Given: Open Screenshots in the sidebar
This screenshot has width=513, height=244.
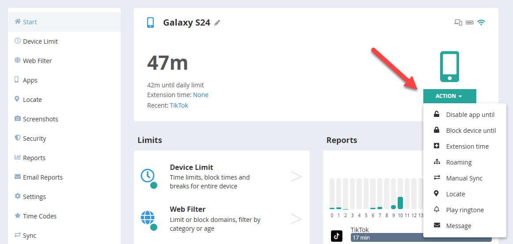Looking at the screenshot, I should coord(64,119).
